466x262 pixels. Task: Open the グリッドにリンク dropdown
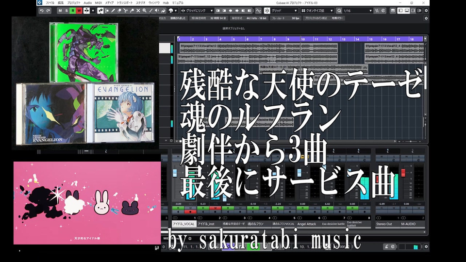(x=198, y=11)
